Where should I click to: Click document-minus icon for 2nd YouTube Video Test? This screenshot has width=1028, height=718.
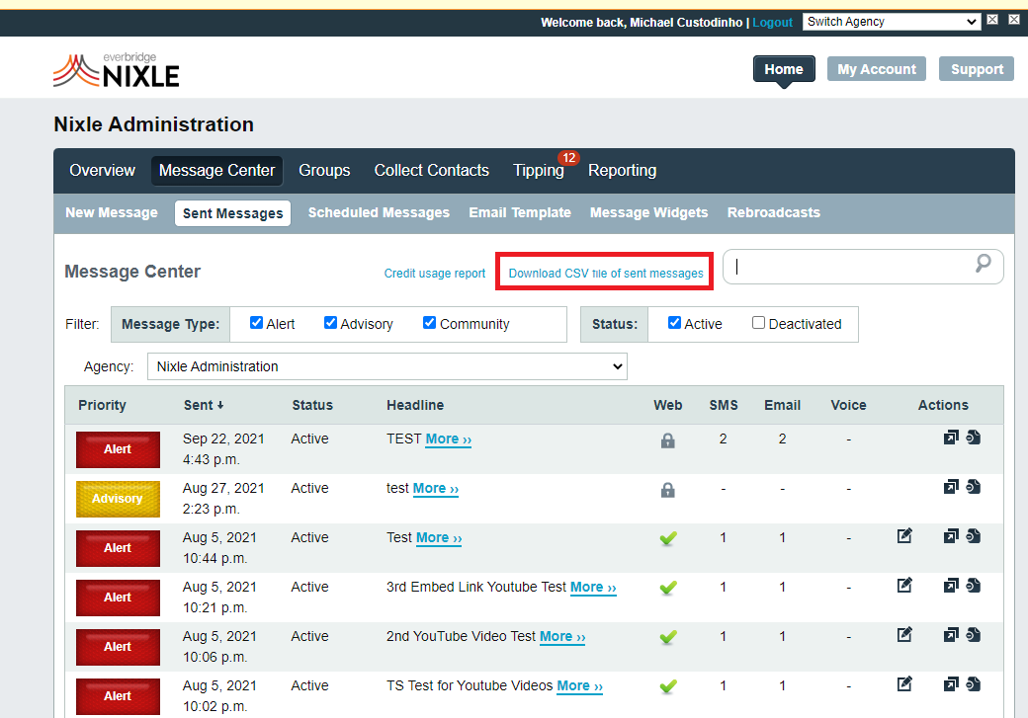(x=974, y=634)
